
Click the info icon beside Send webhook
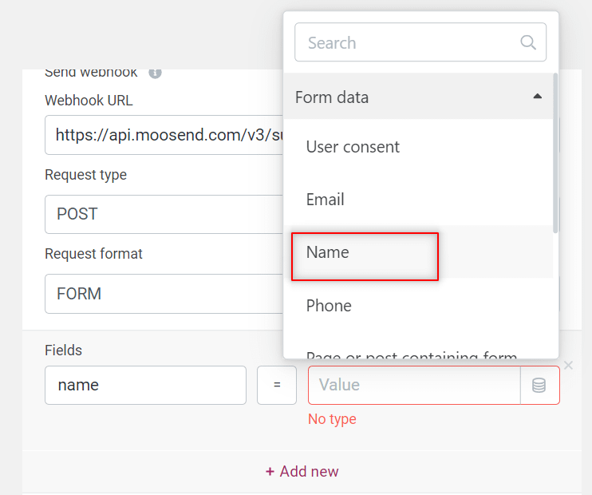point(155,73)
